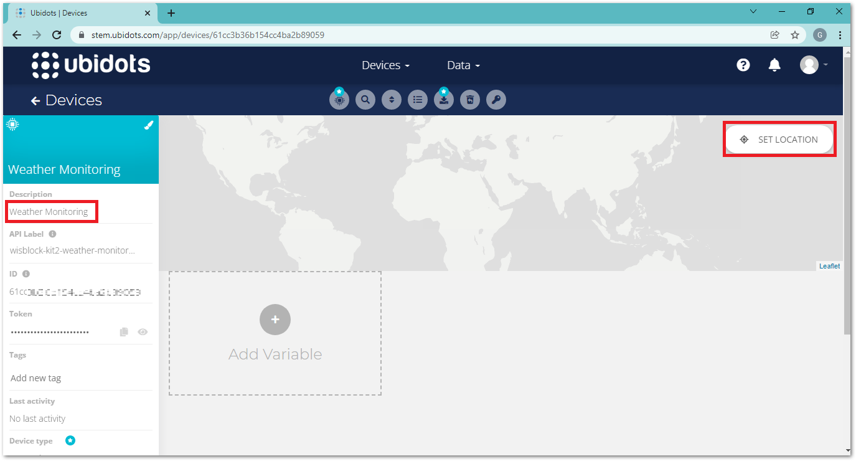The image size is (856, 461).
Task: Click the Add Variable plus button
Action: (x=275, y=320)
